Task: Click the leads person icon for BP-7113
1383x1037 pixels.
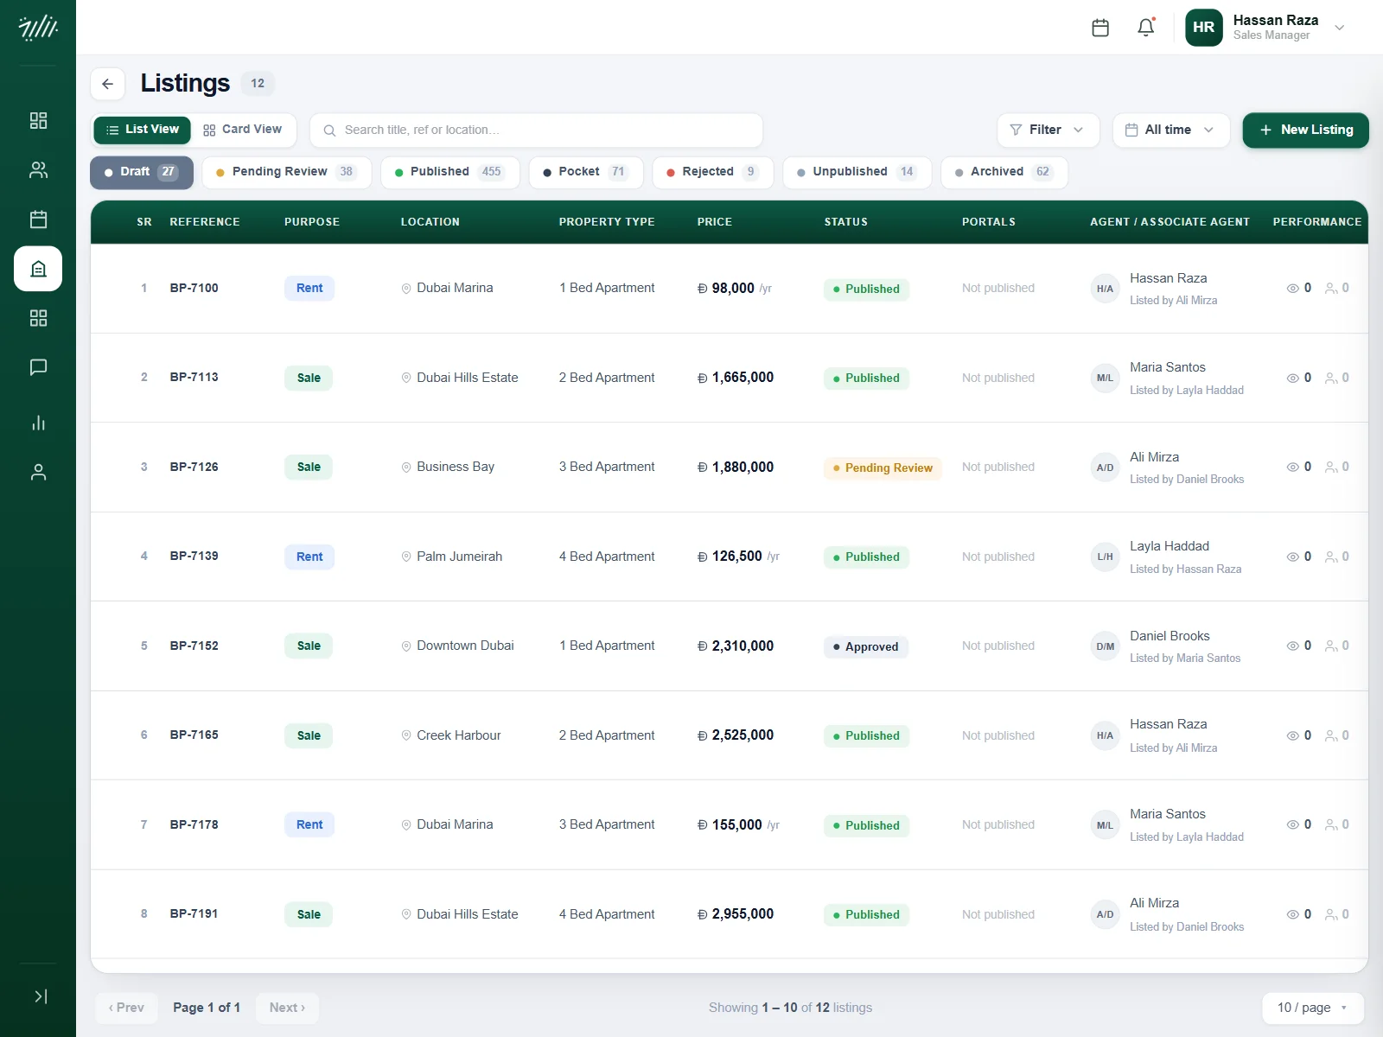Action: tap(1331, 378)
